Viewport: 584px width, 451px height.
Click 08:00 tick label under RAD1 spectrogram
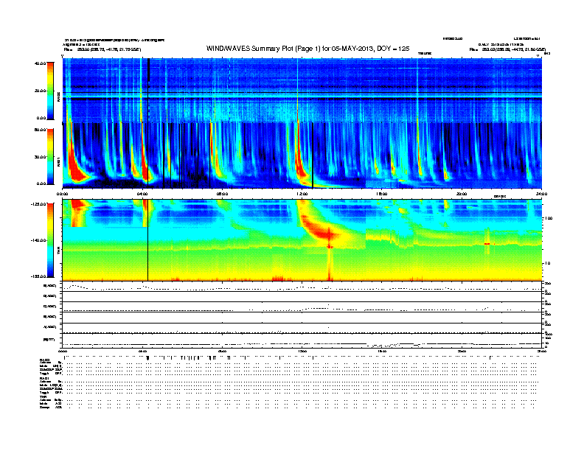(222, 194)
